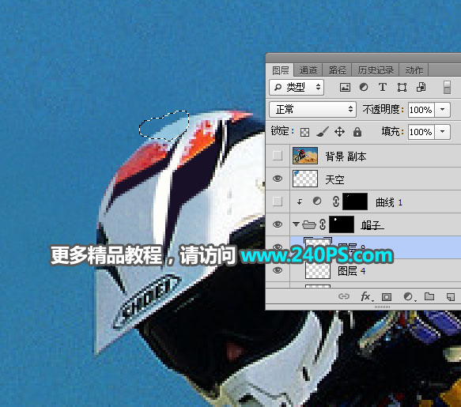Create a new group folder icon
Viewport: 461px width, 407px height.
coord(429,296)
